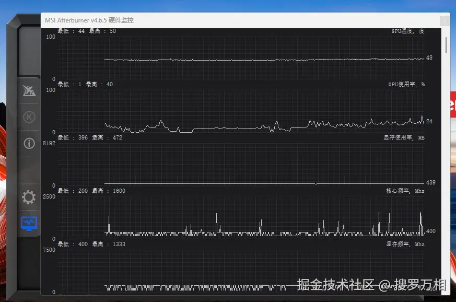Screen dimensions: 456x302
Task: Click inside the memory clock frequency graph
Action: [x=241, y=271]
